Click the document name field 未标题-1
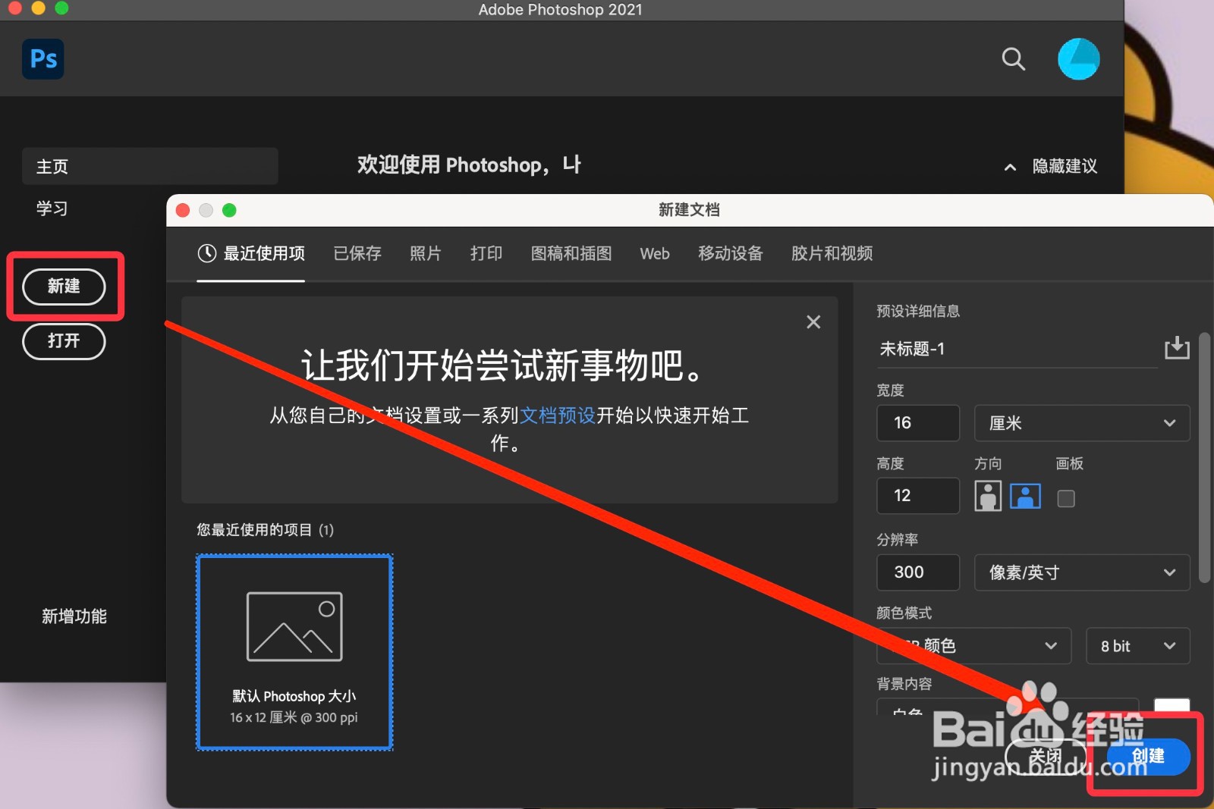Viewport: 1214px width, 809px height. click(x=1017, y=349)
